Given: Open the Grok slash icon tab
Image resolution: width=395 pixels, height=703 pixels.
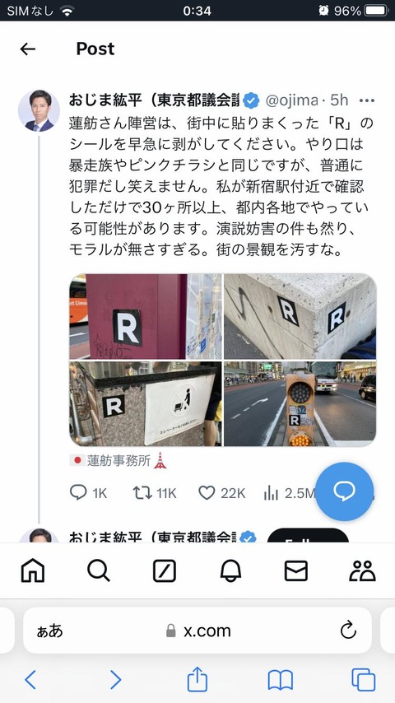Looking at the screenshot, I should 165,571.
